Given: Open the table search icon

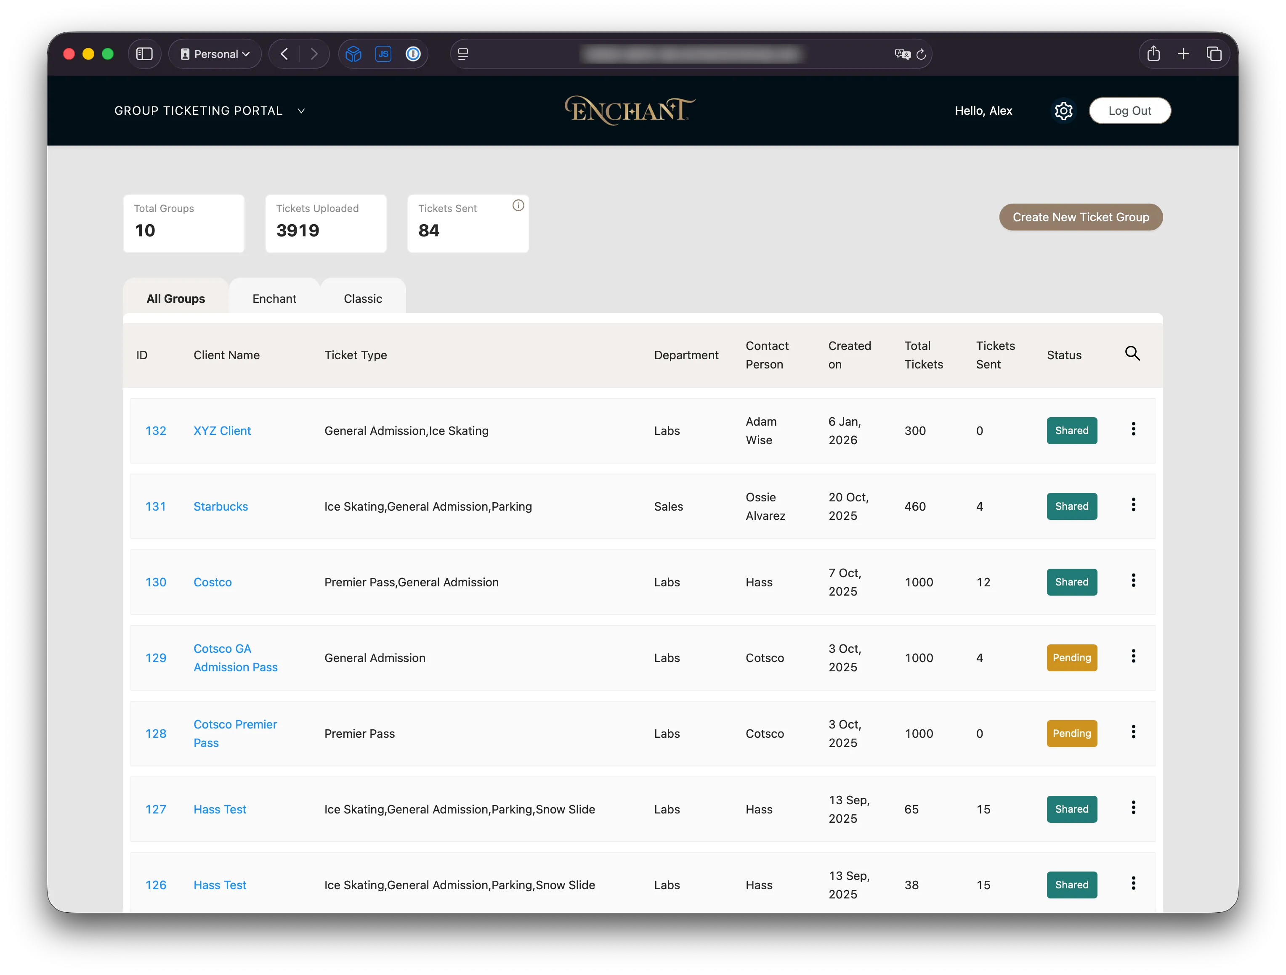Looking at the screenshot, I should pyautogui.click(x=1132, y=353).
